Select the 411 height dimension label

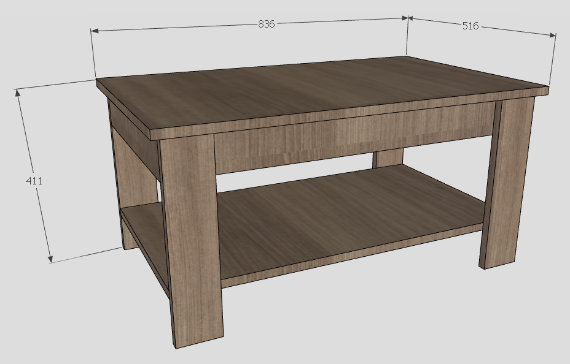pyautogui.click(x=34, y=181)
